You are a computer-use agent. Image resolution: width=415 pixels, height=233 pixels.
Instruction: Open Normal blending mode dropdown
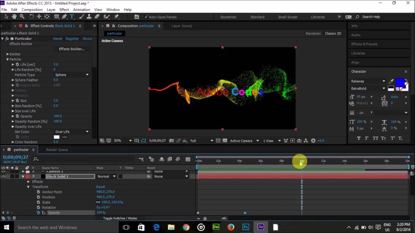106,176
